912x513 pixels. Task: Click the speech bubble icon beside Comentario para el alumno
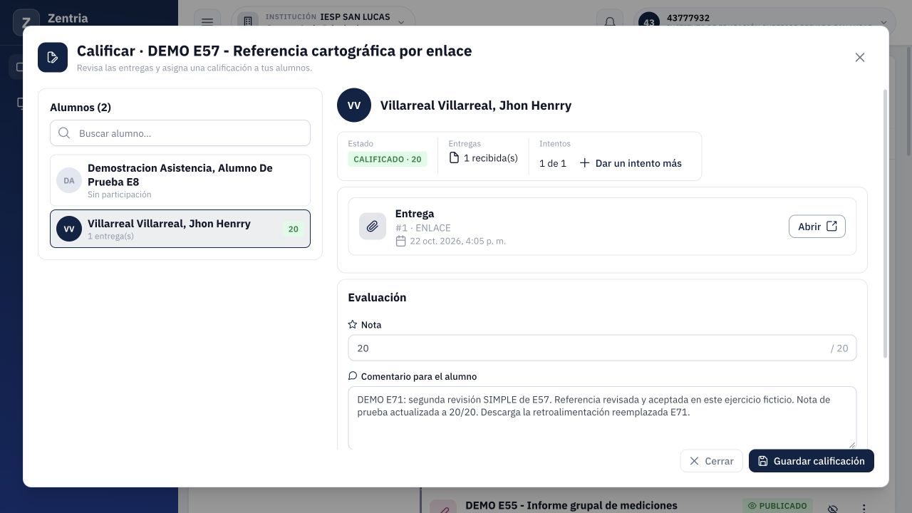[353, 376]
